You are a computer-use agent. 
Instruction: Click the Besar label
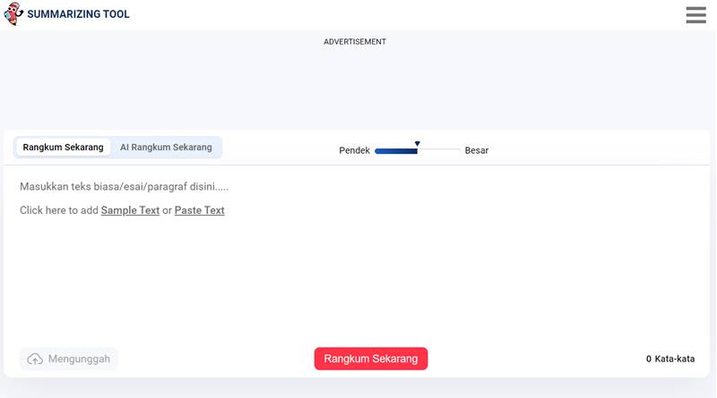click(477, 150)
